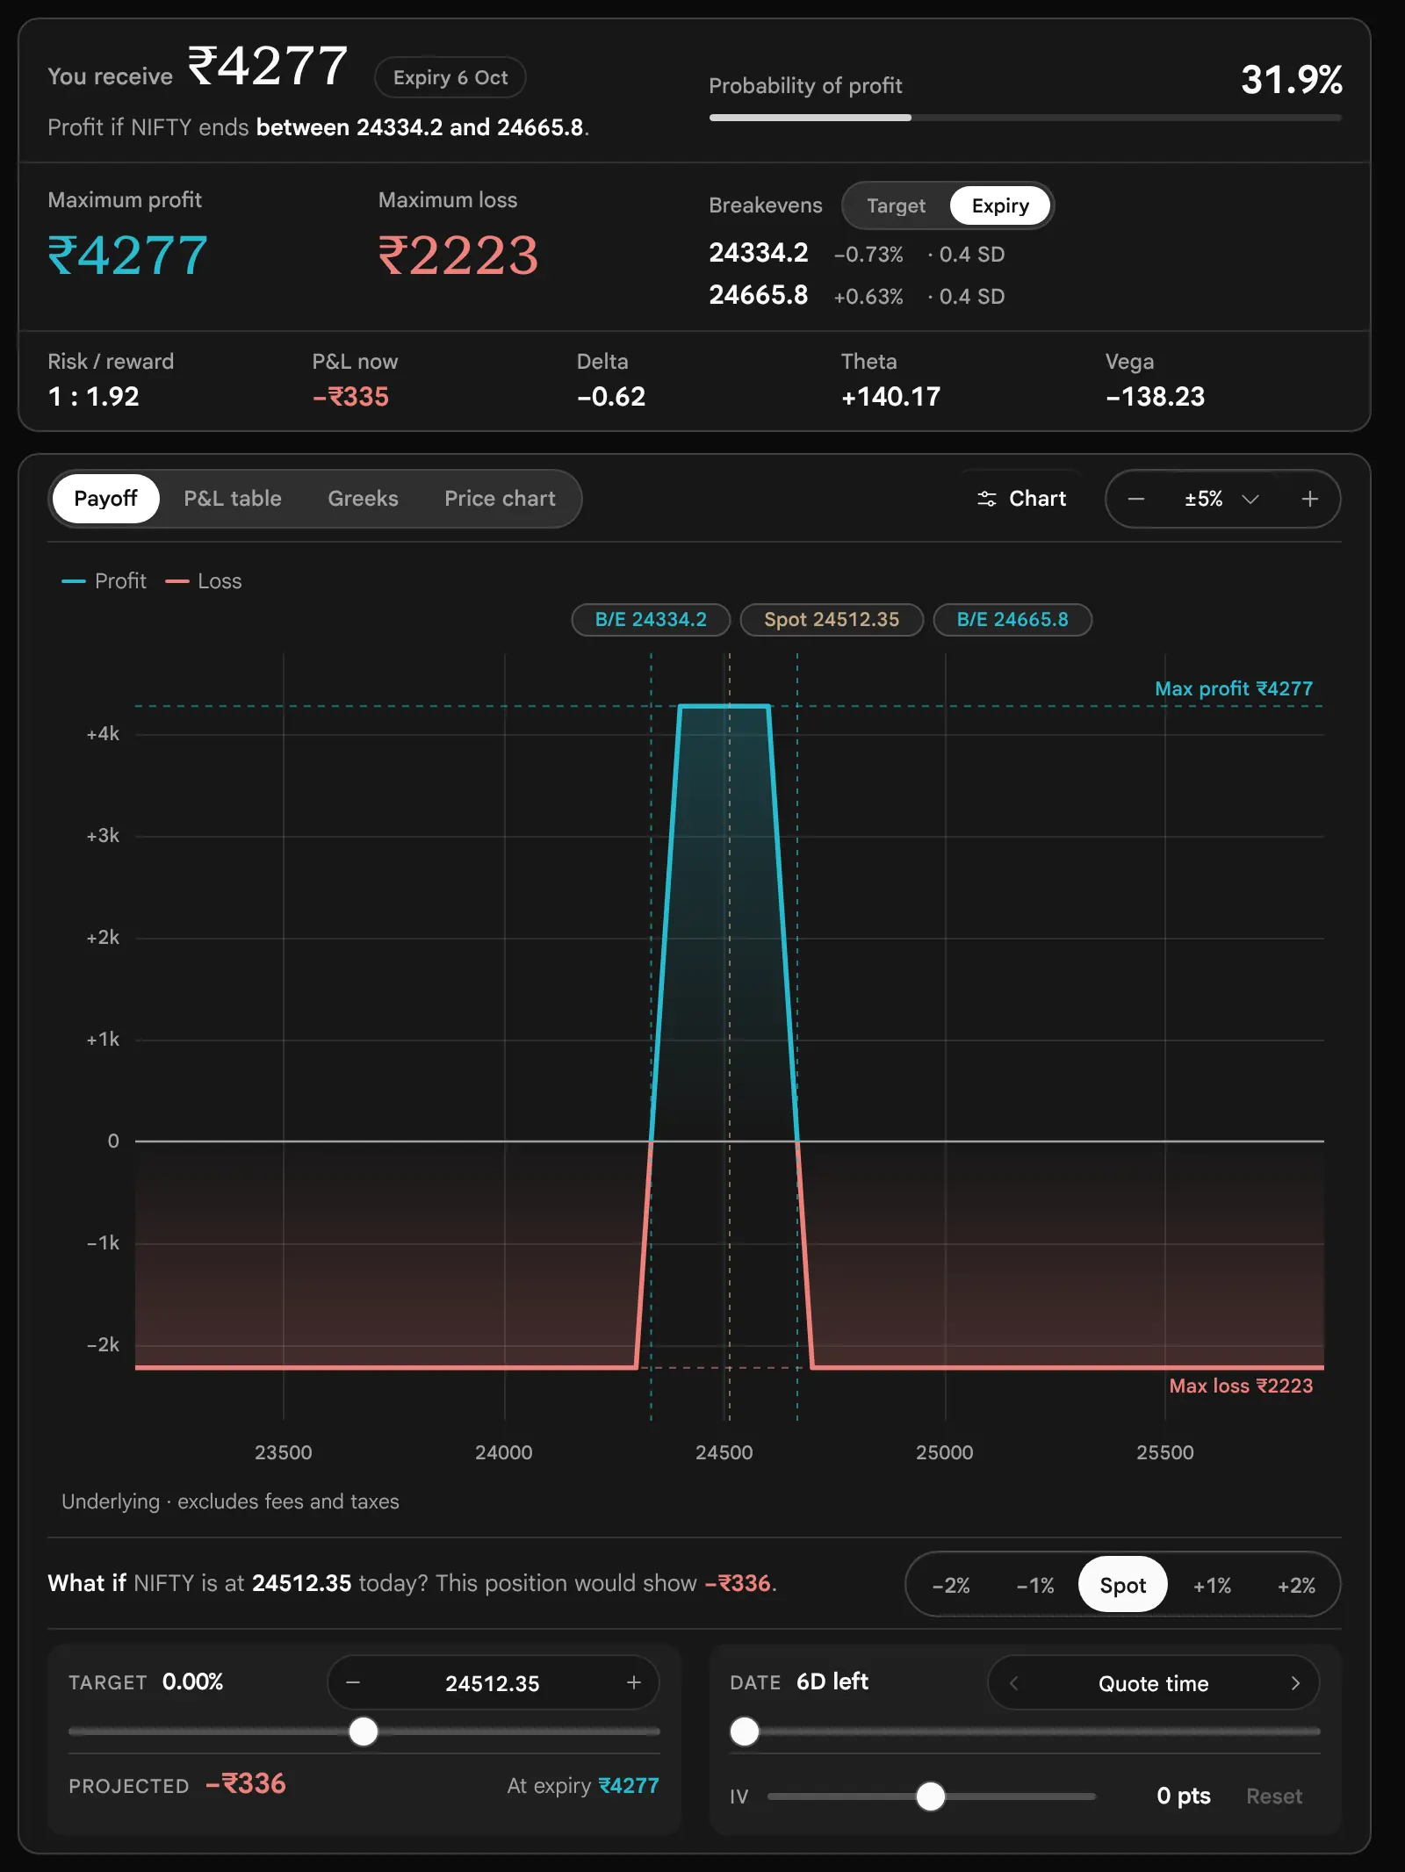Viewport: 1405px width, 1872px height.
Task: Click the Loss legend entry
Action: pos(204,581)
